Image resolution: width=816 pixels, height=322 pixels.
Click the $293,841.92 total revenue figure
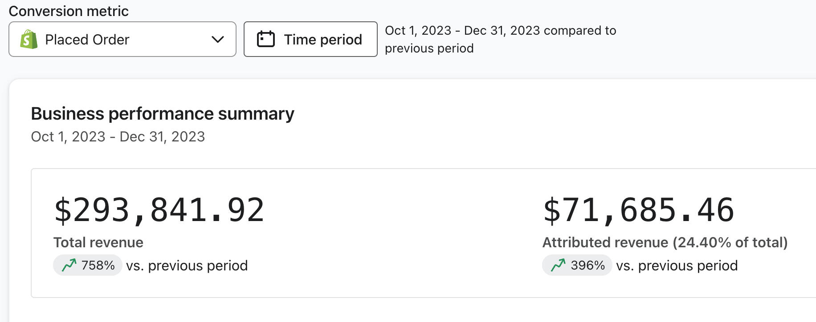159,210
